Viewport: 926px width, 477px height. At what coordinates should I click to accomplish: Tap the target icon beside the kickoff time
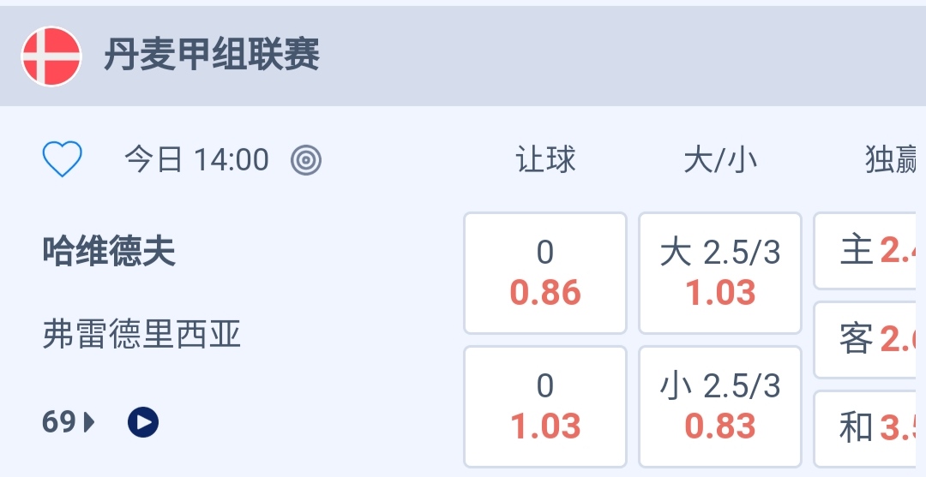pos(306,159)
